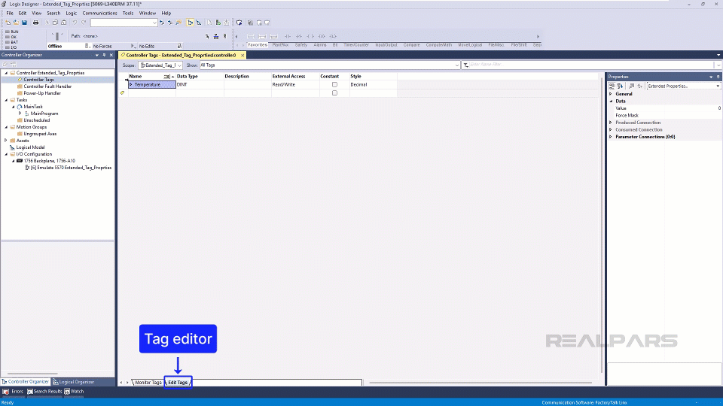Expand the Consumed Connection section
The width and height of the screenshot is (723, 406).
point(611,130)
